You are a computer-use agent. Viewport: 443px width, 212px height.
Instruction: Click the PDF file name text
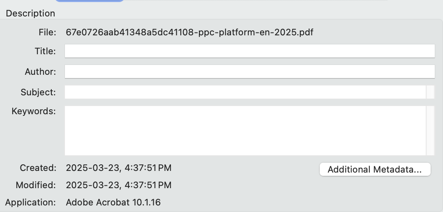pyautogui.click(x=189, y=32)
